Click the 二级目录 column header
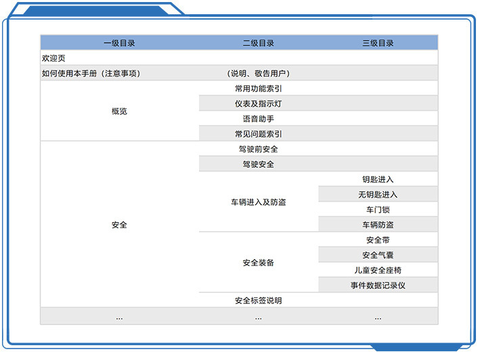This screenshot has width=478, height=352. [258, 43]
